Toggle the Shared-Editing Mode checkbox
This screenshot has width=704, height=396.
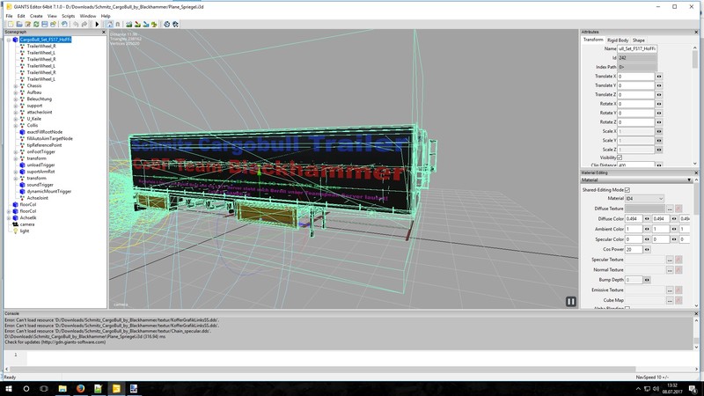pyautogui.click(x=627, y=189)
